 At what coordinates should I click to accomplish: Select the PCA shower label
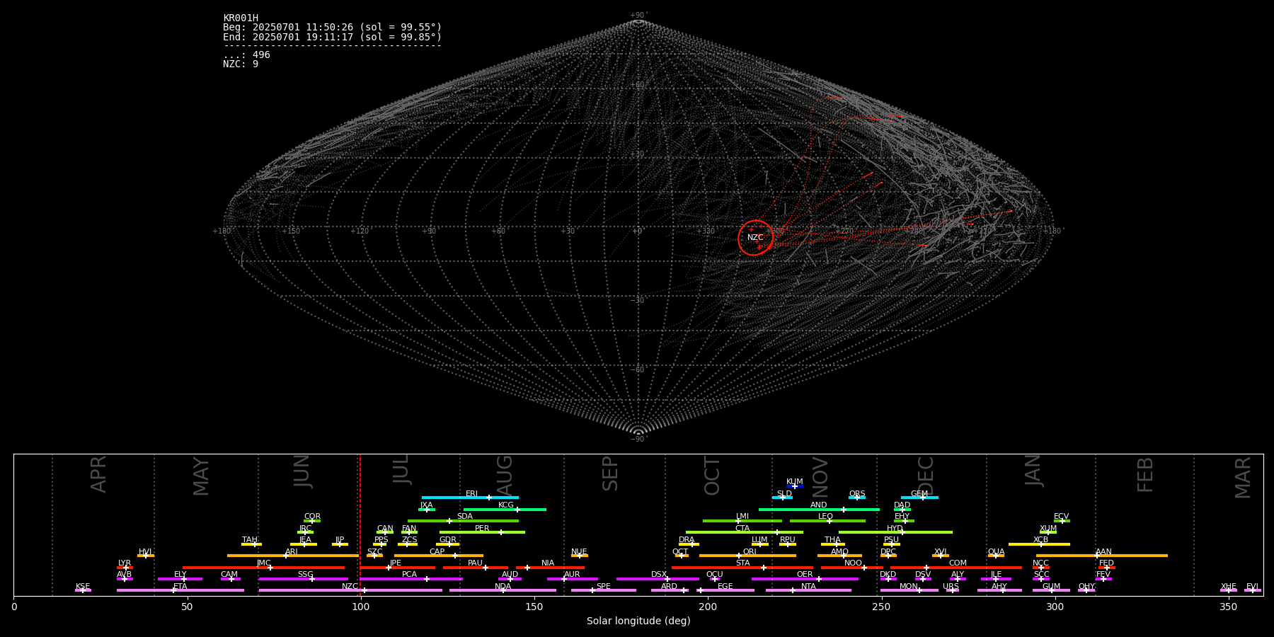click(410, 575)
